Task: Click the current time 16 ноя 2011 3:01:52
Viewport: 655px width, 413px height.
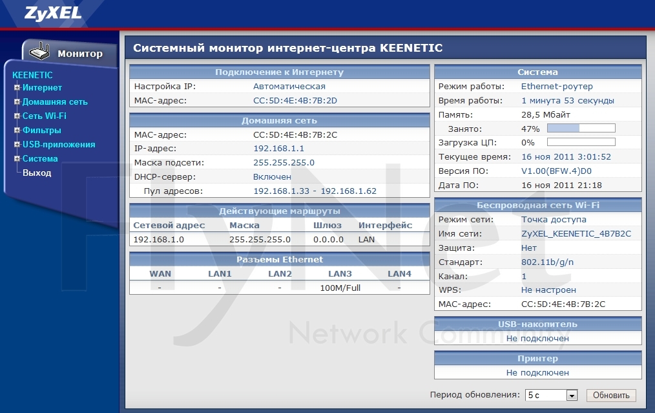Action: (566, 157)
